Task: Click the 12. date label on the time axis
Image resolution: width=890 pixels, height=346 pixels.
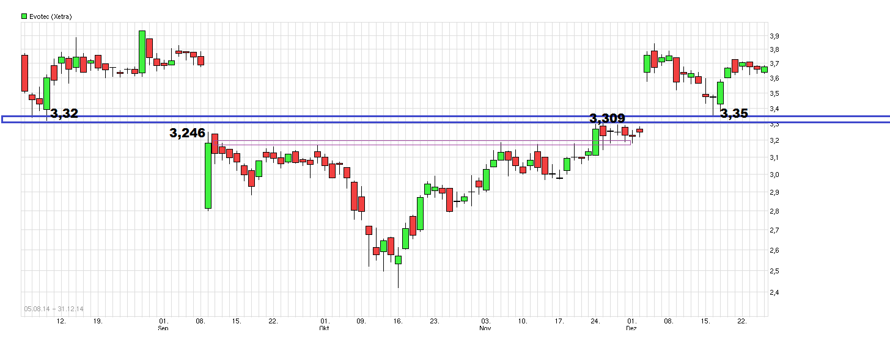Action: point(61,320)
